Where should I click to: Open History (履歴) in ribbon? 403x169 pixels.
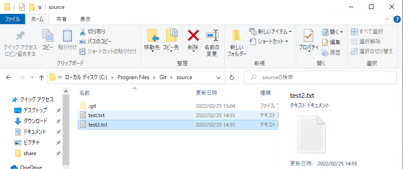click(x=332, y=53)
